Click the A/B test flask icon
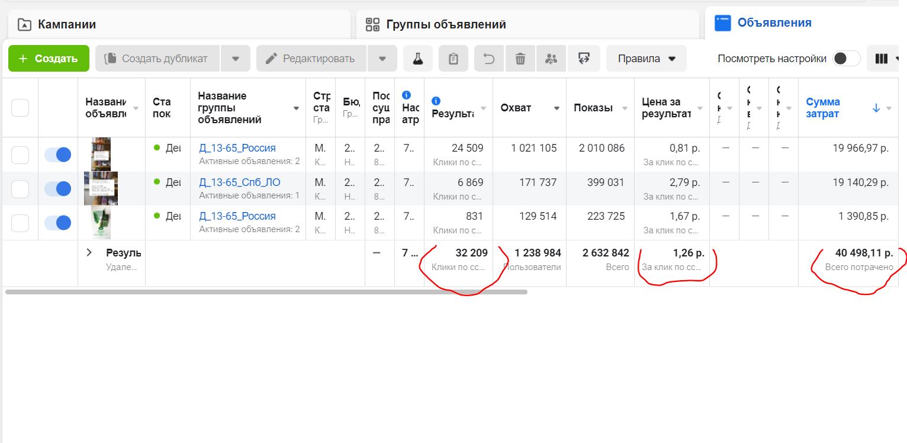Viewport: 907px width, 443px height. [x=418, y=59]
